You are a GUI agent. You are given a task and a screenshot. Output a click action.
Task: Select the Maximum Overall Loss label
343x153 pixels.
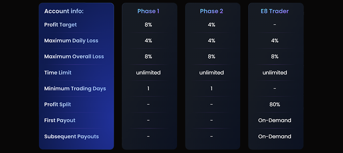pyautogui.click(x=74, y=57)
